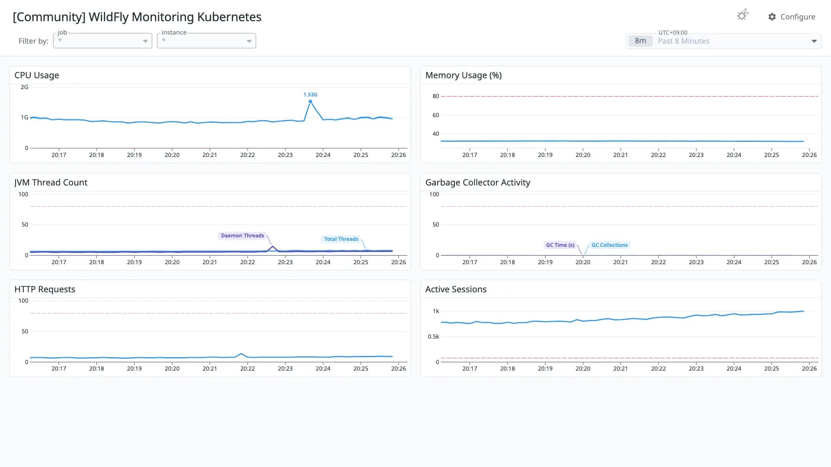Click the Garbage Collector Activity panel title
This screenshot has height=467, width=831.
(x=478, y=182)
